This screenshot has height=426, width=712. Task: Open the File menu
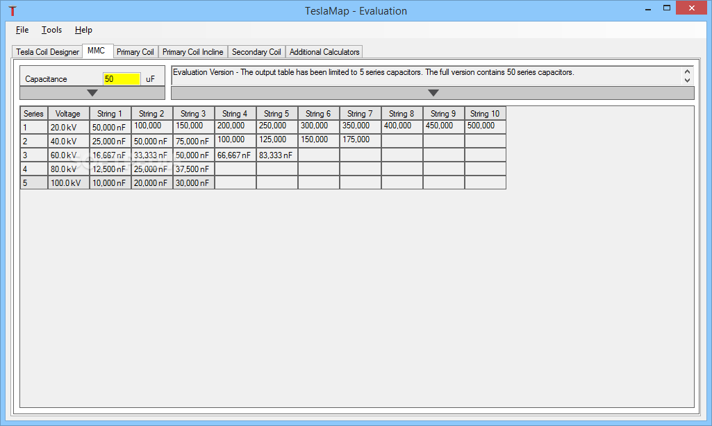point(22,30)
